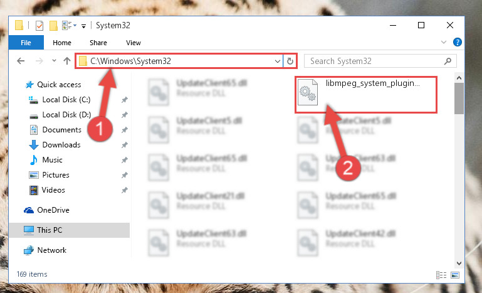
Task: Click the Up one level arrow
Action: coord(66,61)
